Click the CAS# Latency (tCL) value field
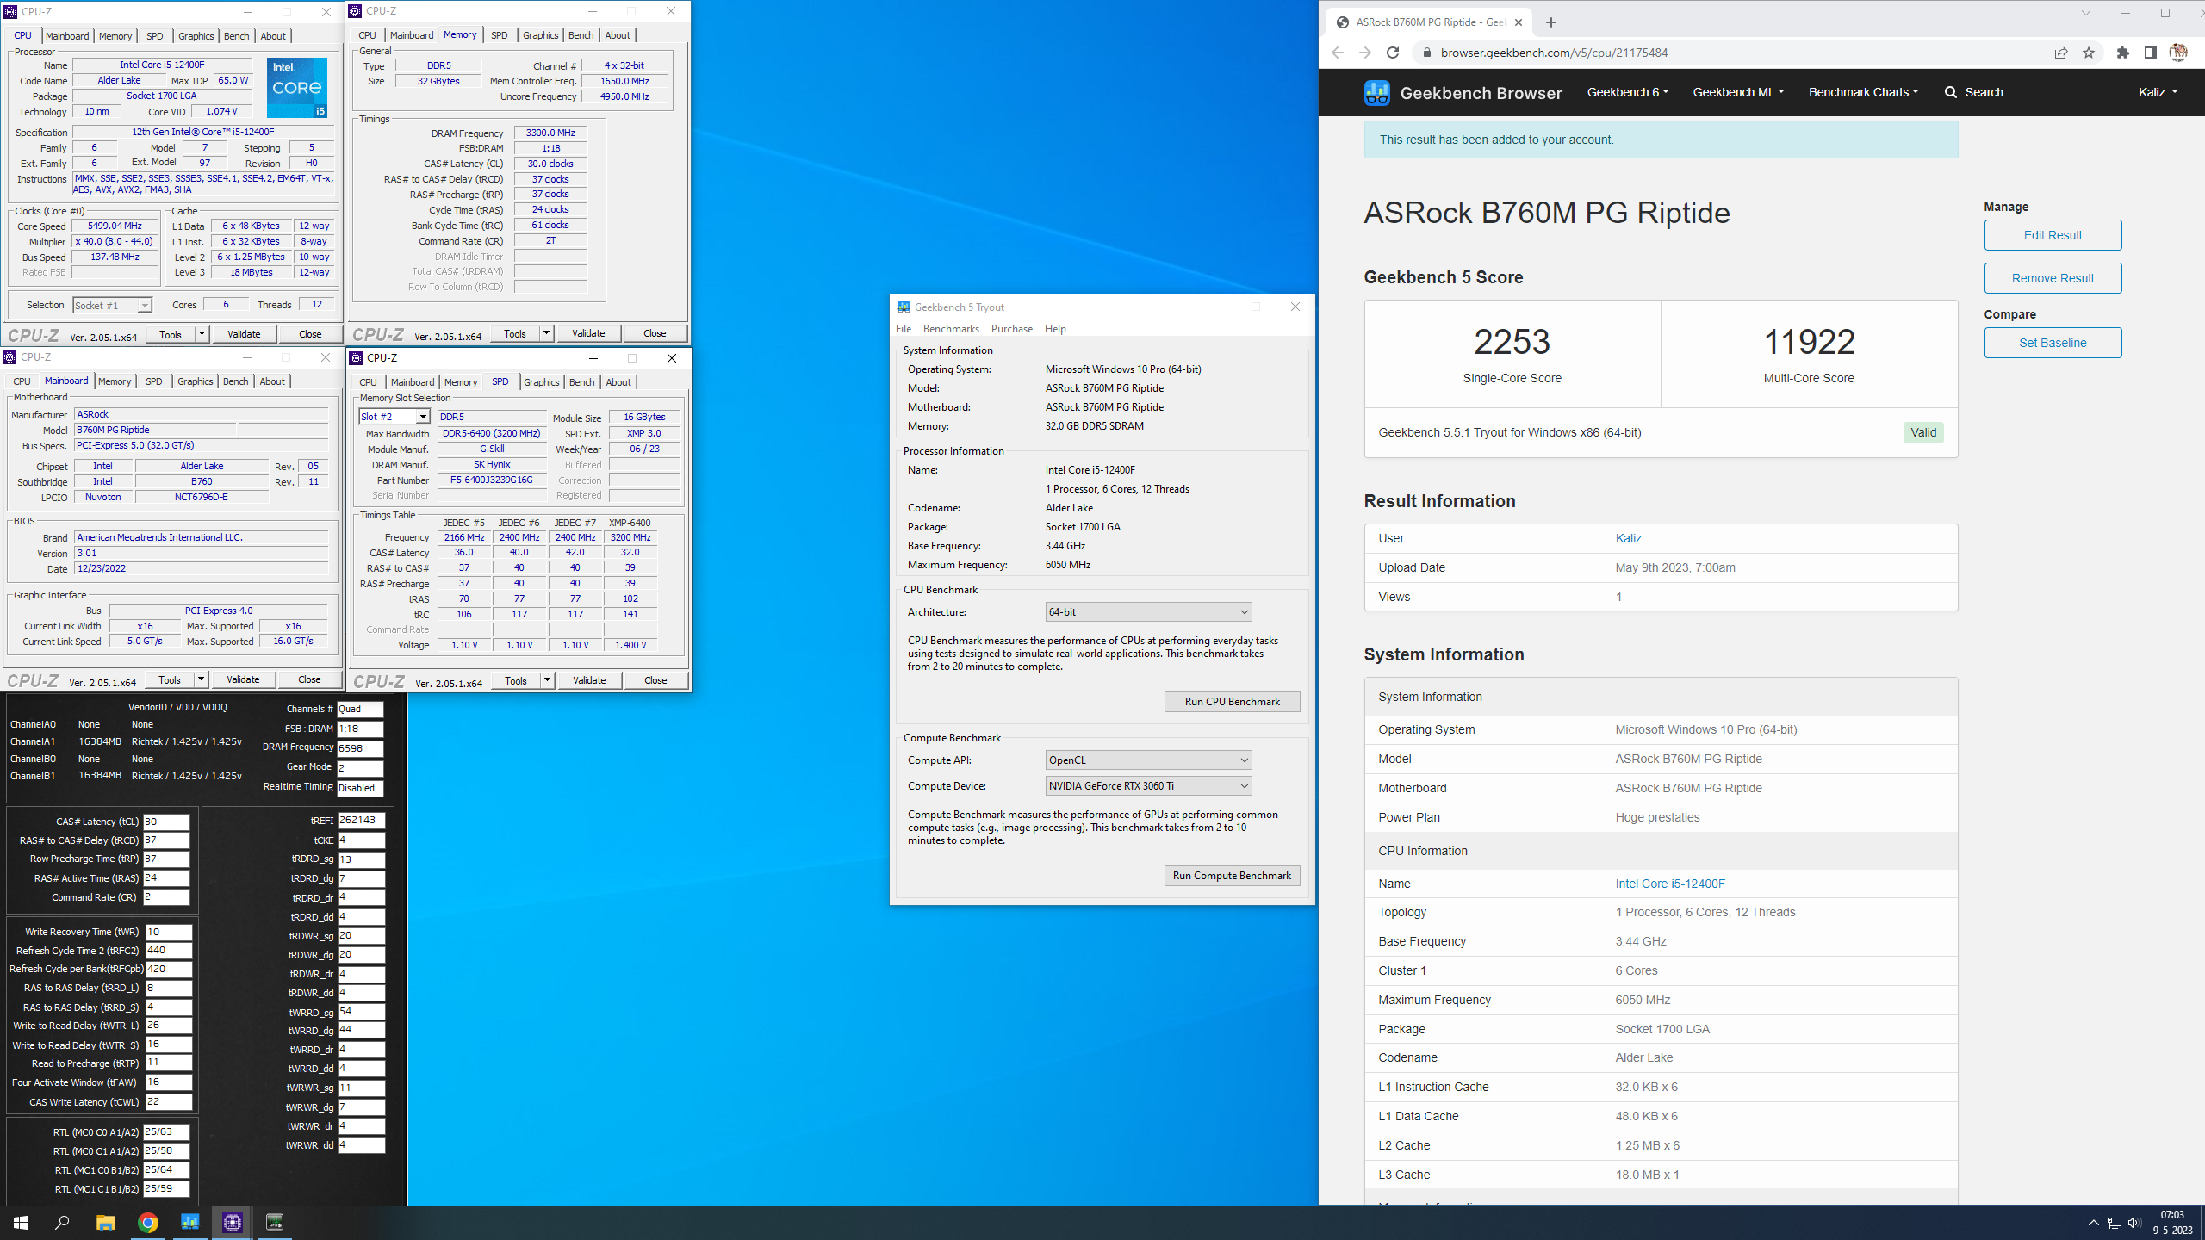Viewport: 2205px width, 1240px height. (x=166, y=821)
